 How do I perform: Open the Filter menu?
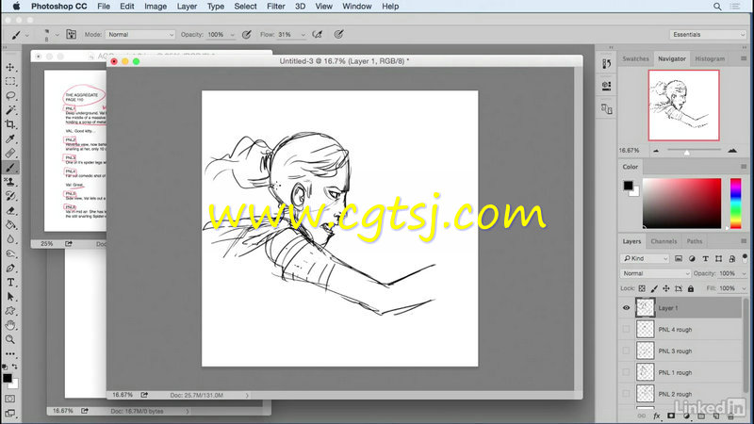click(x=275, y=7)
